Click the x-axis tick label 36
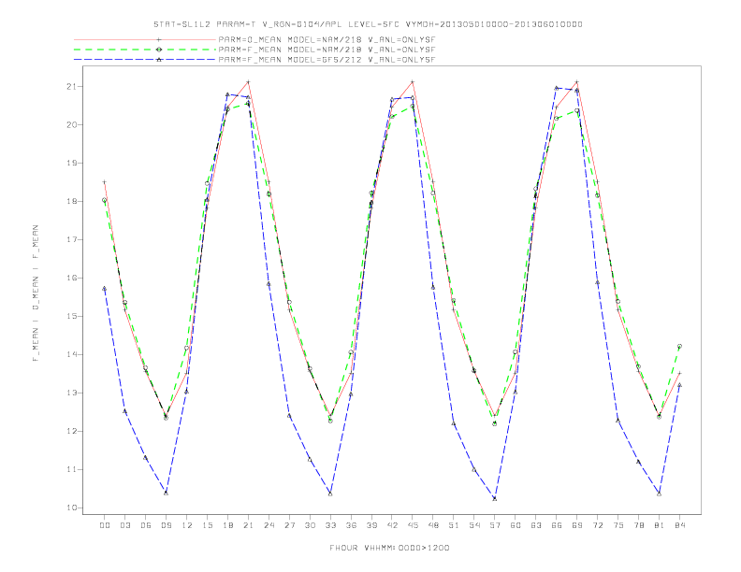The image size is (741, 572). (351, 525)
